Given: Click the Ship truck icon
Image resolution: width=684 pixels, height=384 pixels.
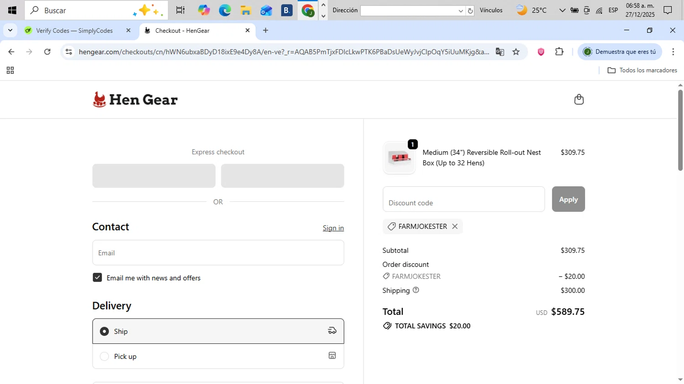Looking at the screenshot, I should (332, 331).
